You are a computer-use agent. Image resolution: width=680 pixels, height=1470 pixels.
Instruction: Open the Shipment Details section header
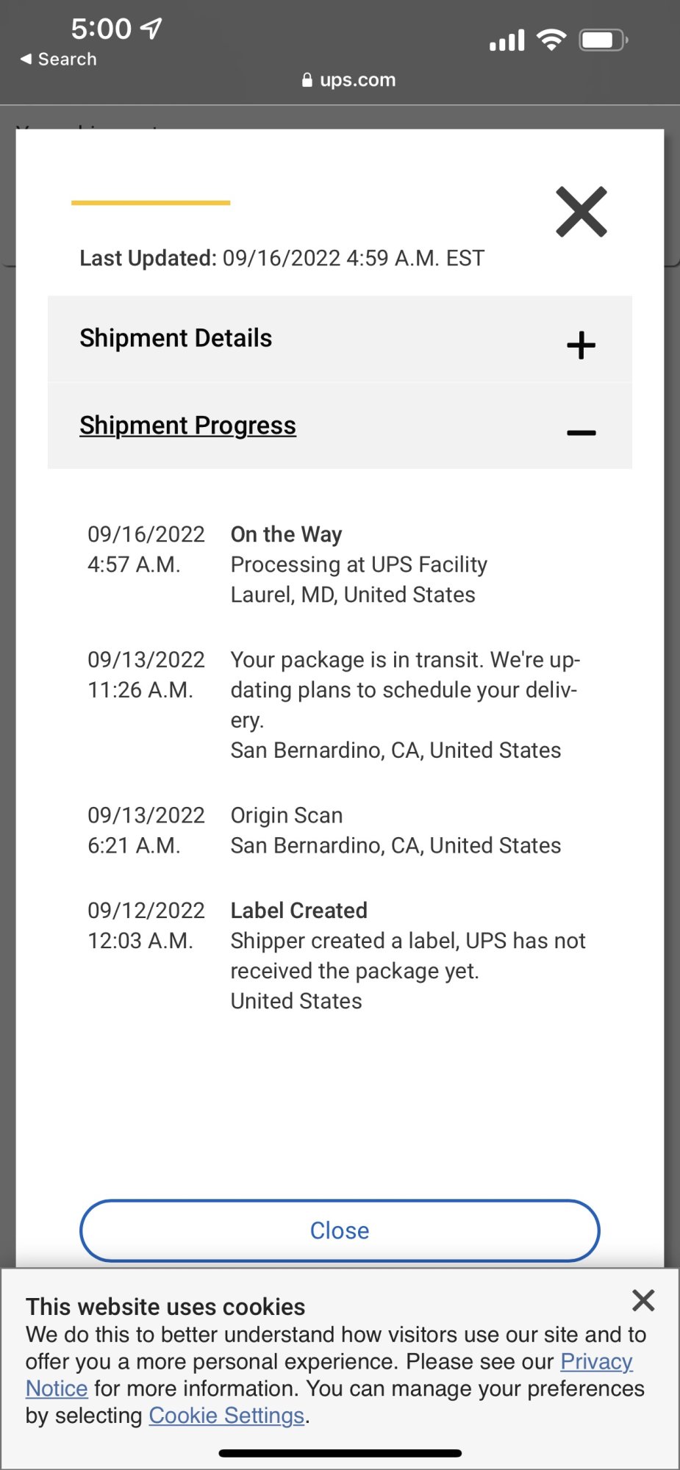340,339
